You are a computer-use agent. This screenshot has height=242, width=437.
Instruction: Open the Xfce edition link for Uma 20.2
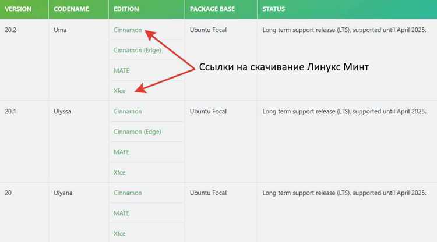(119, 91)
